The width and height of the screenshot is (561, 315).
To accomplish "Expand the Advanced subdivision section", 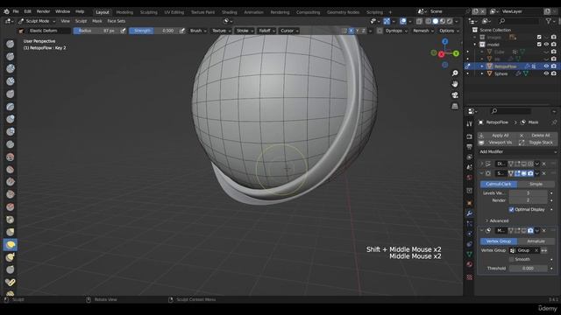I will [x=497, y=220].
